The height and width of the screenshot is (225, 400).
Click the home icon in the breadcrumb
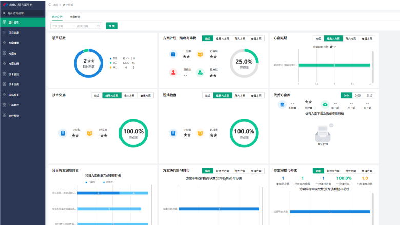point(50,4)
